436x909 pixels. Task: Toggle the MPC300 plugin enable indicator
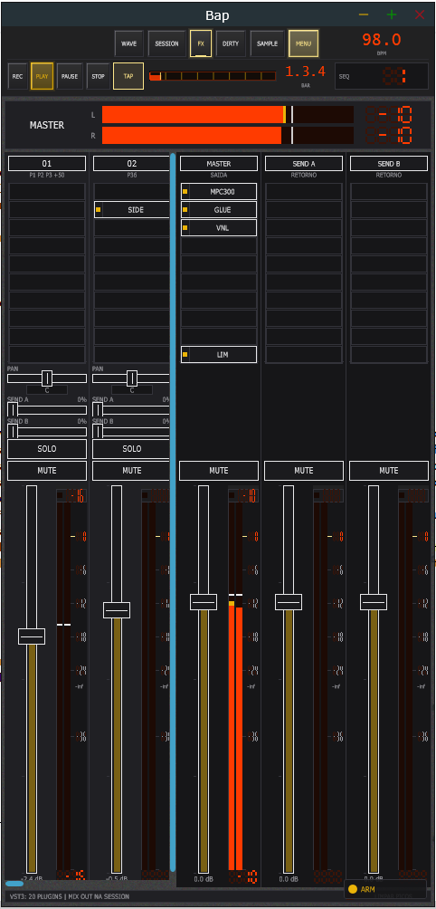pyautogui.click(x=185, y=191)
